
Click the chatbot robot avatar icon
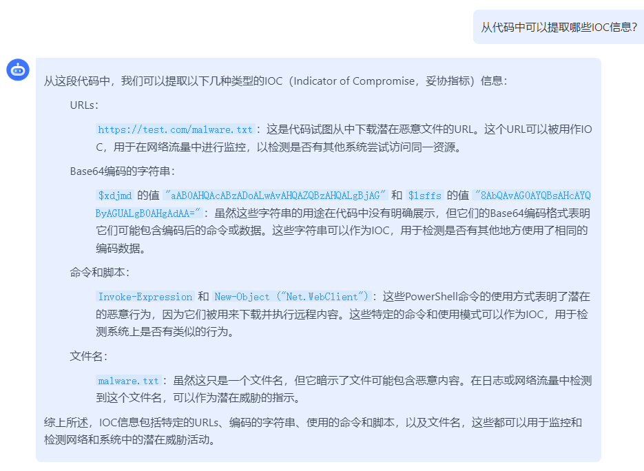18,70
